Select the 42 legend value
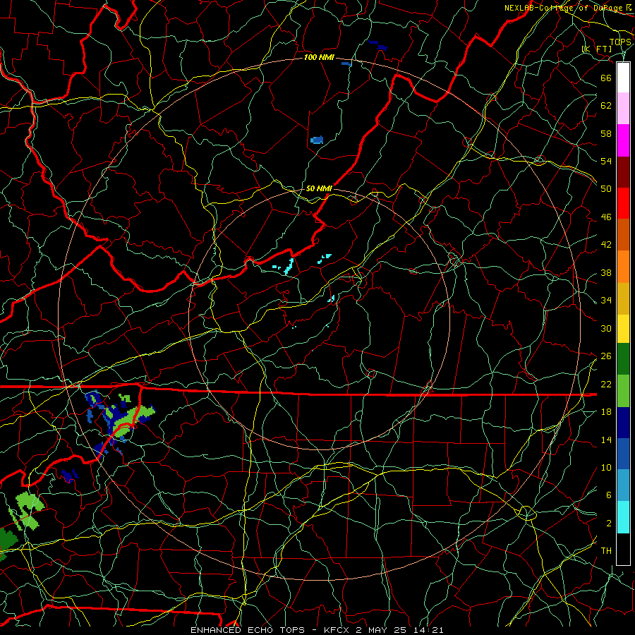Image resolution: width=635 pixels, height=635 pixels. coord(606,245)
